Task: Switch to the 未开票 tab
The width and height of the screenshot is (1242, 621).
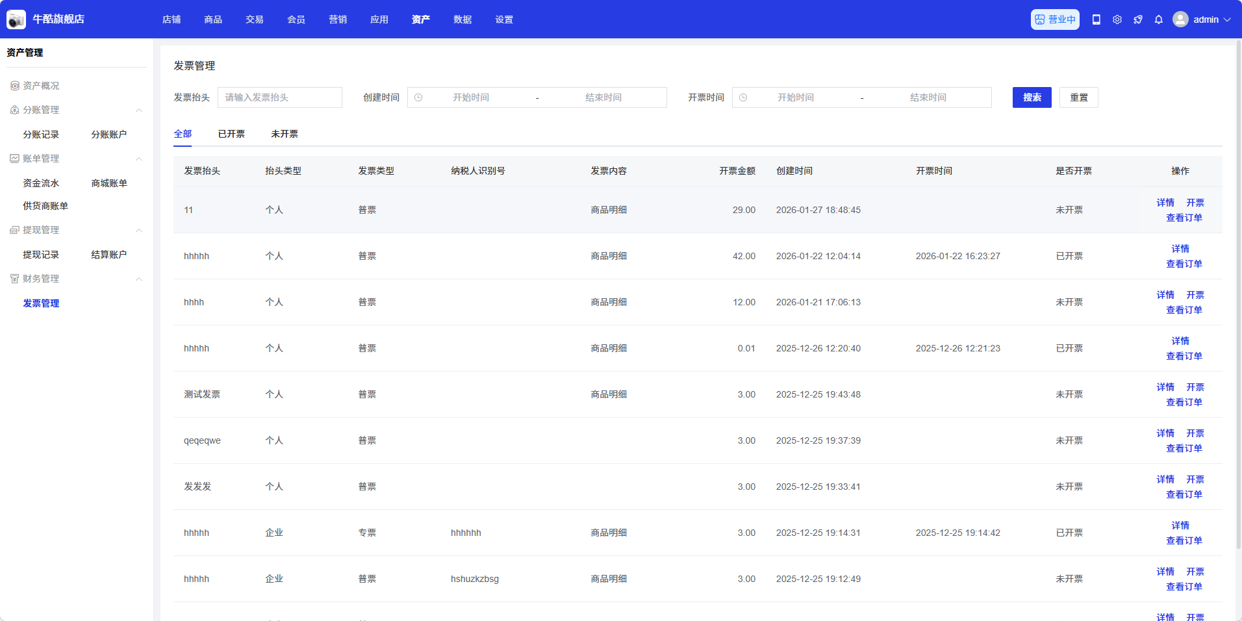Action: (x=285, y=134)
